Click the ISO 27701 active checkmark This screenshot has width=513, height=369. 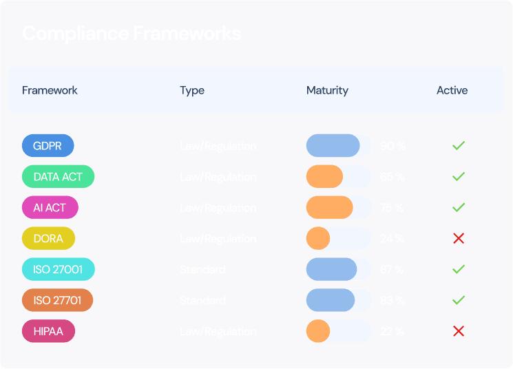(x=459, y=300)
